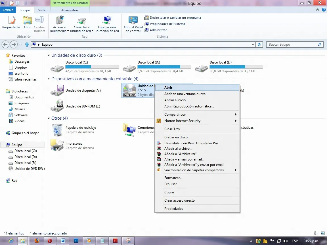Choose Formatear... from context menu
327x245 pixels.
pos(197,178)
